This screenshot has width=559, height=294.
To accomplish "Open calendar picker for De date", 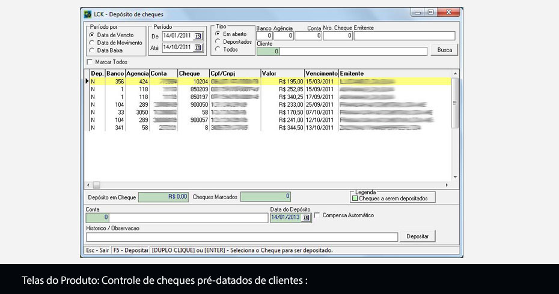I will coord(198,36).
